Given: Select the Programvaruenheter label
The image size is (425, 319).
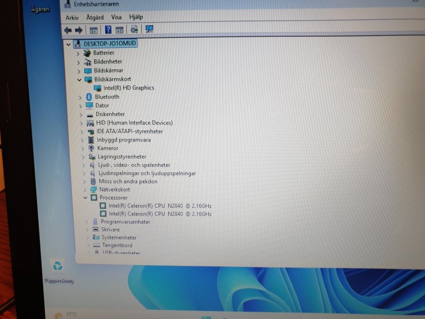Looking at the screenshot, I should coord(126,222).
